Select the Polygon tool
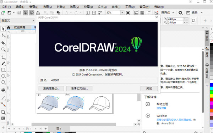The width and height of the screenshot is (213, 133). tap(3, 82)
